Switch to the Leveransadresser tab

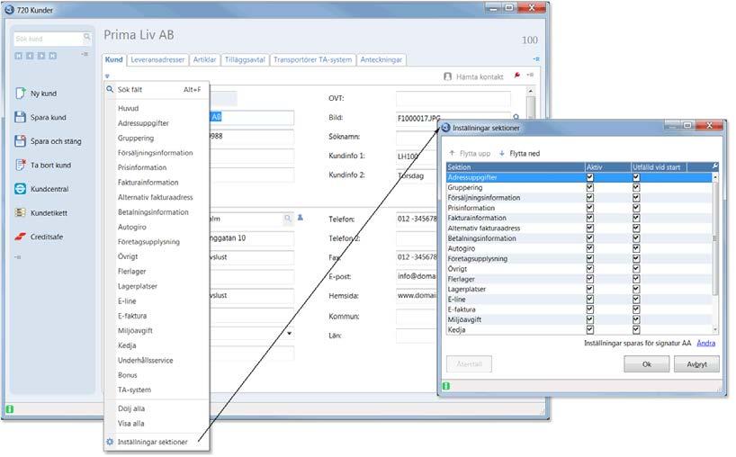(157, 59)
